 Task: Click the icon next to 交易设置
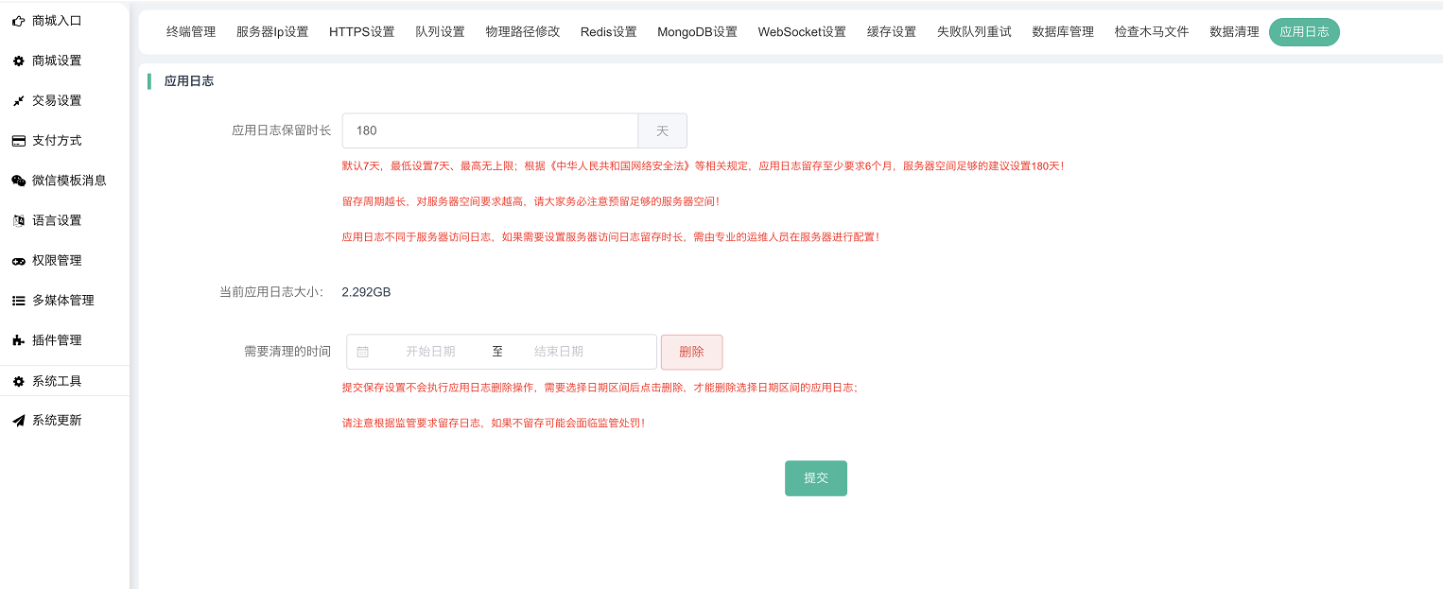18,101
